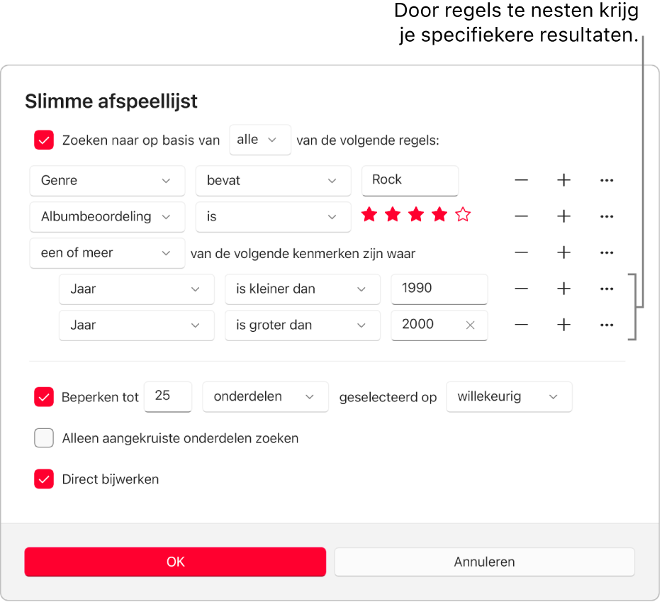This screenshot has width=662, height=602.
Task: Remove the Genre bevat Rock rule
Action: [521, 181]
